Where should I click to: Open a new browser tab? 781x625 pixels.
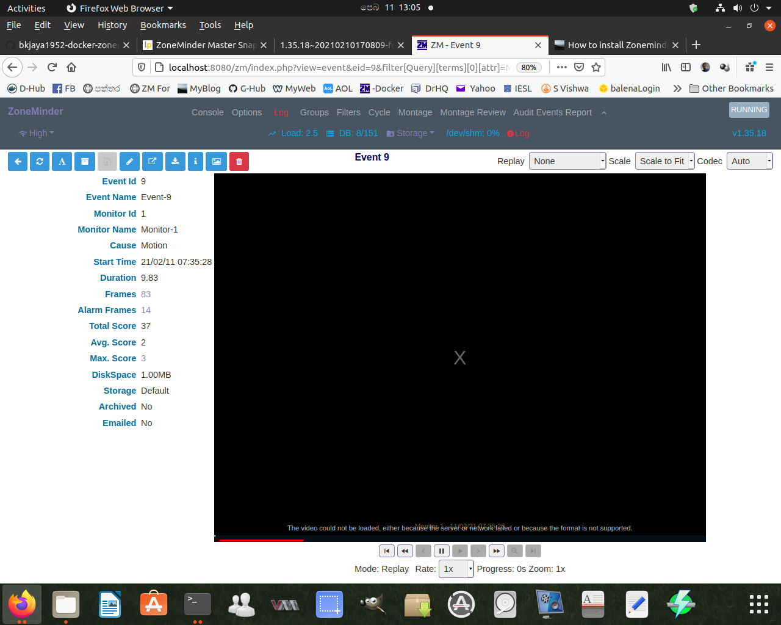696,45
